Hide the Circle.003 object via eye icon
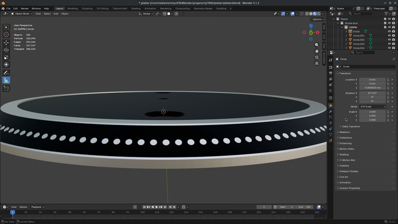Screen dimensions: 398x224 (x=389, y=44)
